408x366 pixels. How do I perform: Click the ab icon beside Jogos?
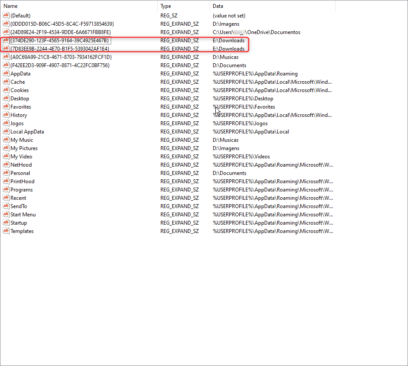pos(5,123)
